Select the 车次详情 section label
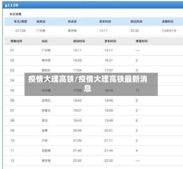Viewport: 183px width, 169px height. (15, 14)
